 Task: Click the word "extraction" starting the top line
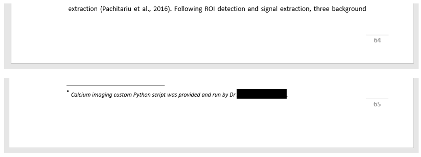83,9
